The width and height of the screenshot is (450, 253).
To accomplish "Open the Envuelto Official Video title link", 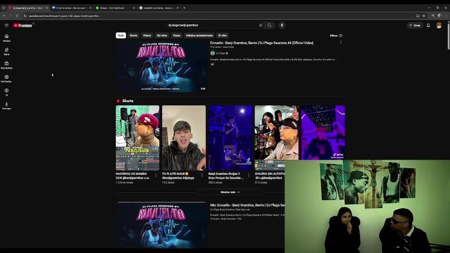I will pos(262,43).
